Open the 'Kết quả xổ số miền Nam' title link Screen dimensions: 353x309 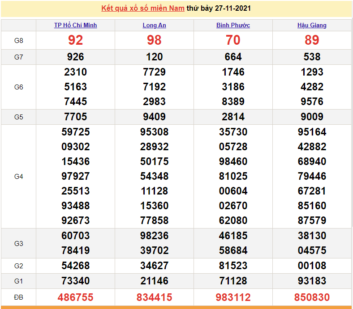142,8
